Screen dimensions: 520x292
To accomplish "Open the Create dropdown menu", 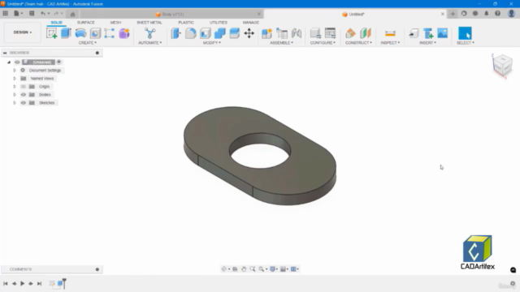I will 88,43.
